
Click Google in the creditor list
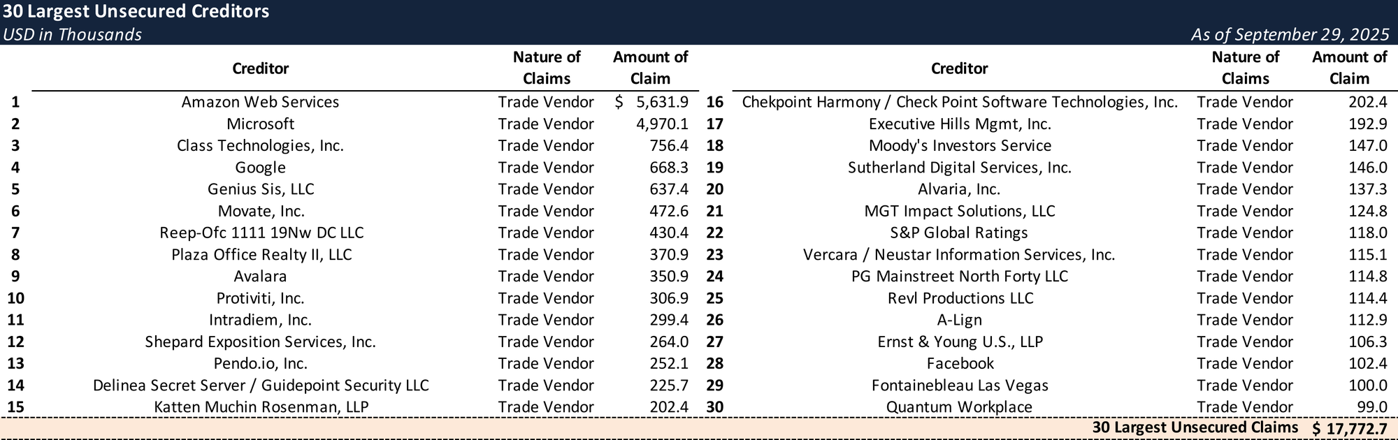[x=260, y=168]
